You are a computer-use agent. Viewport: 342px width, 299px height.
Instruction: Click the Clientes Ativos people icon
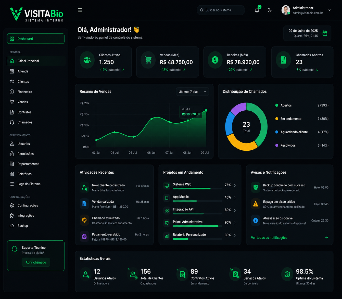pyautogui.click(x=87, y=60)
